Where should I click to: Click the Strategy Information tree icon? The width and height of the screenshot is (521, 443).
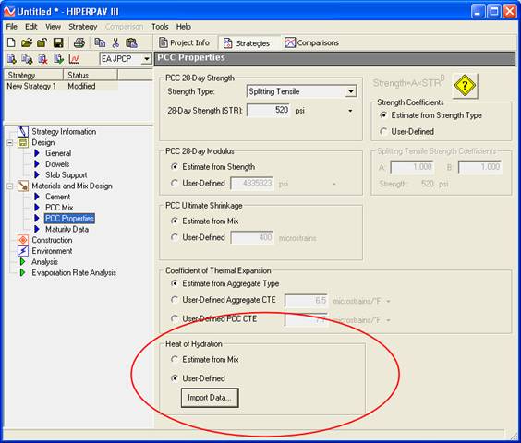pos(23,131)
